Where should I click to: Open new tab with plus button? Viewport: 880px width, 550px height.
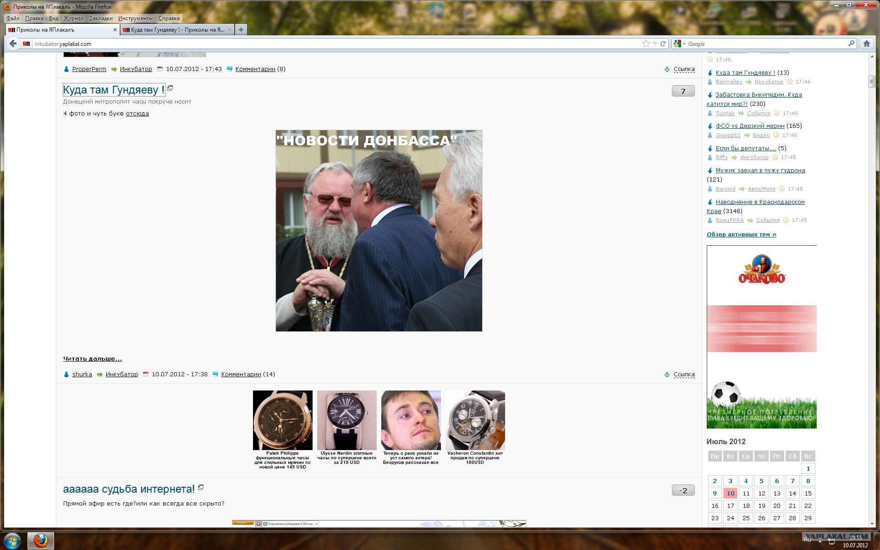point(241,30)
